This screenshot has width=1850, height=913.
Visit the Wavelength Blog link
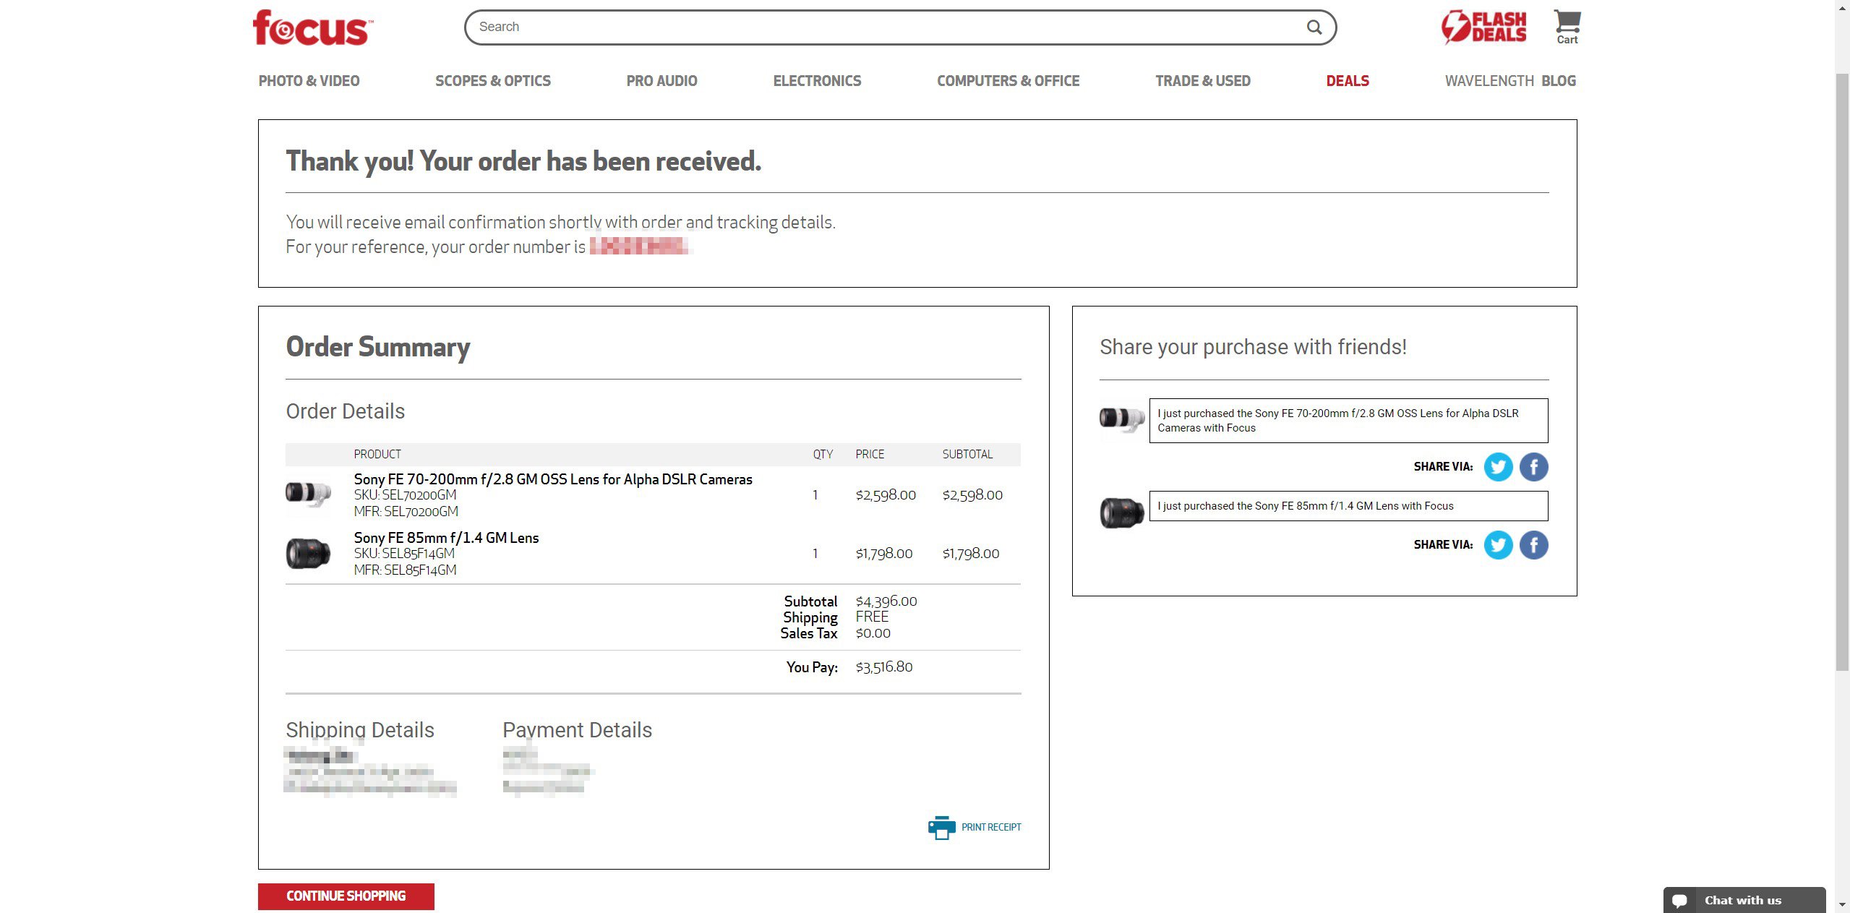[1510, 81]
